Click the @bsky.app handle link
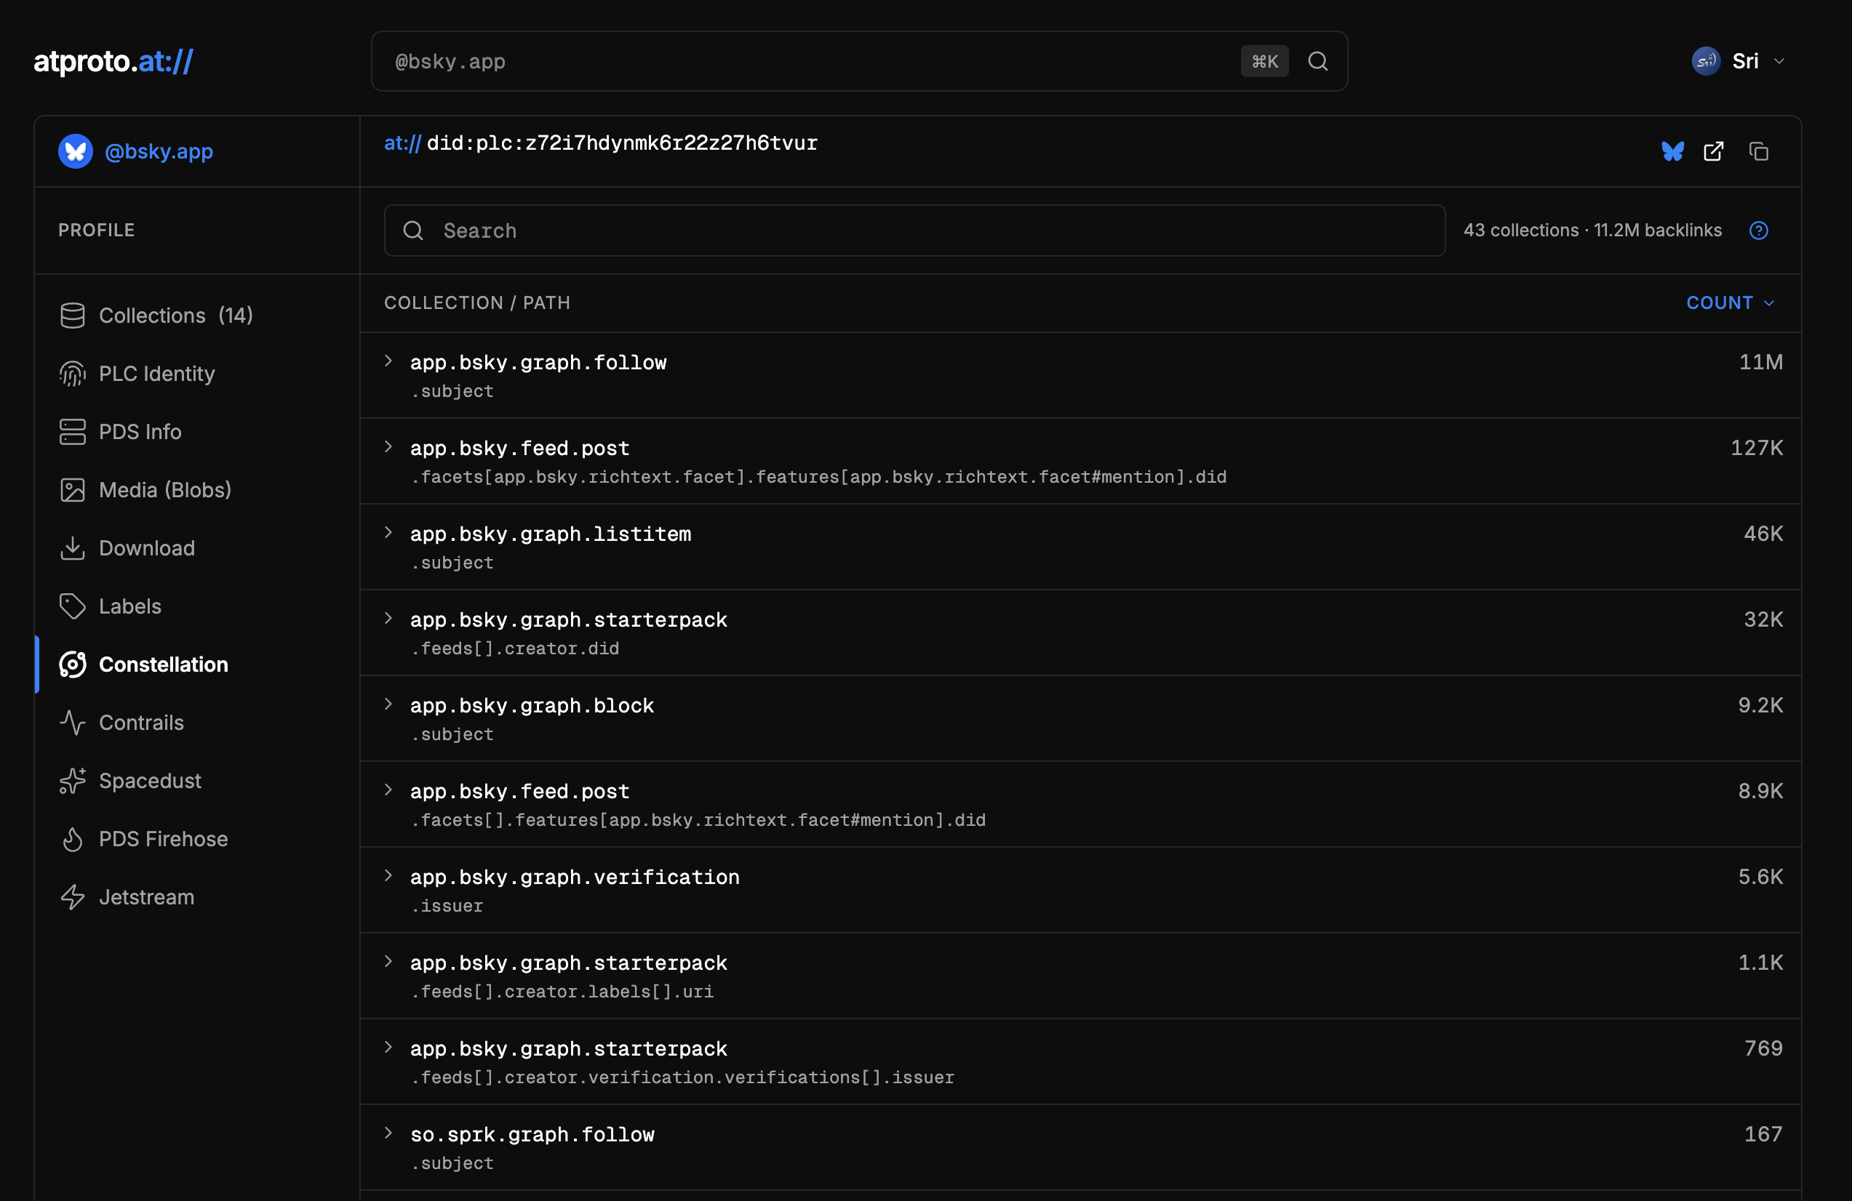The height and width of the screenshot is (1201, 1852). click(x=159, y=152)
